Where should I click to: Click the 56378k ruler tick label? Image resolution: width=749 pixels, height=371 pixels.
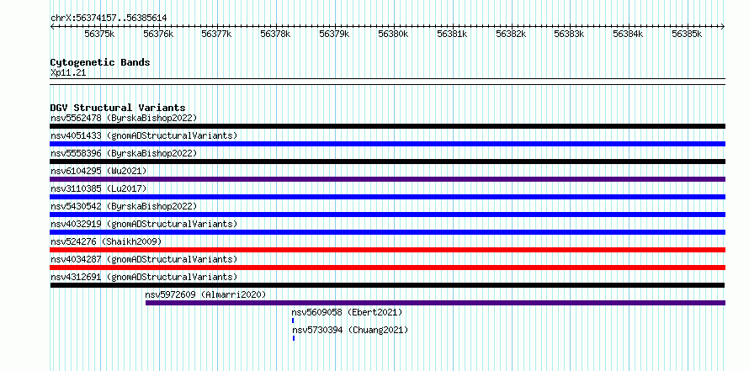[275, 34]
